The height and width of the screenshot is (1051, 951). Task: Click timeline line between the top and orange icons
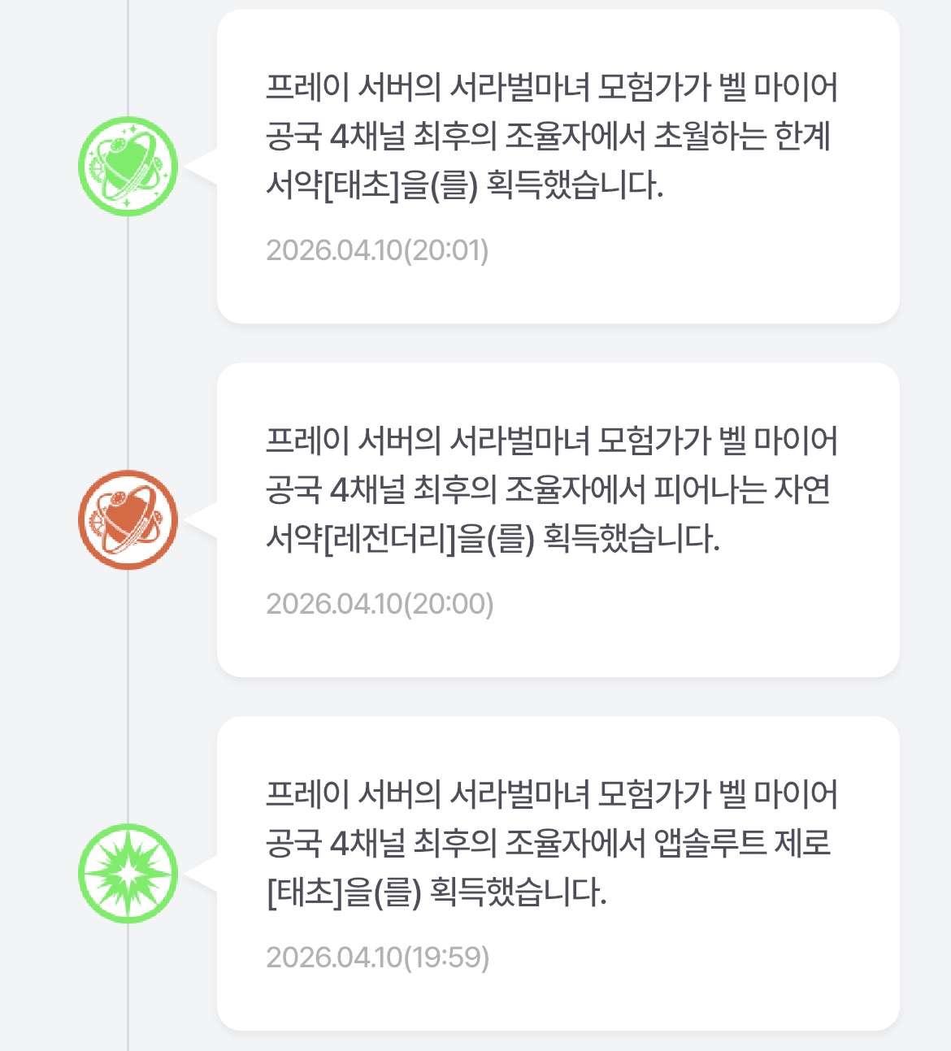point(128,341)
